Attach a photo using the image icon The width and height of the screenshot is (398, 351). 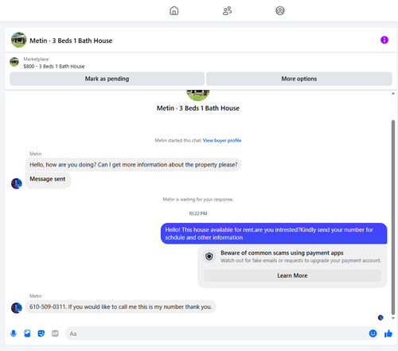point(27,333)
